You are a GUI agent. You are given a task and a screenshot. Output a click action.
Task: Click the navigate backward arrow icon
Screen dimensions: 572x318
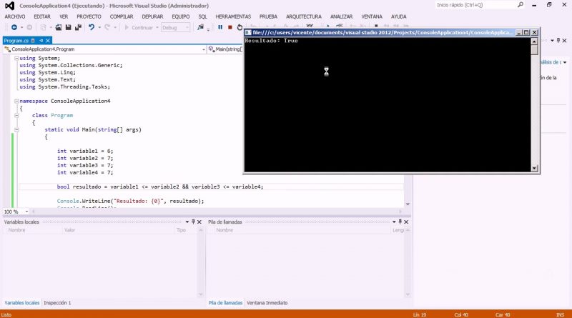click(14, 27)
